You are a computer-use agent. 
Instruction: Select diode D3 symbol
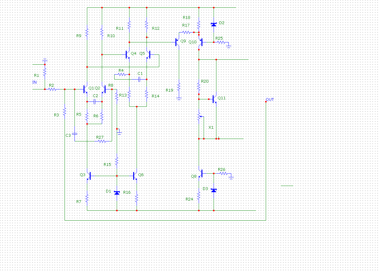point(214,190)
